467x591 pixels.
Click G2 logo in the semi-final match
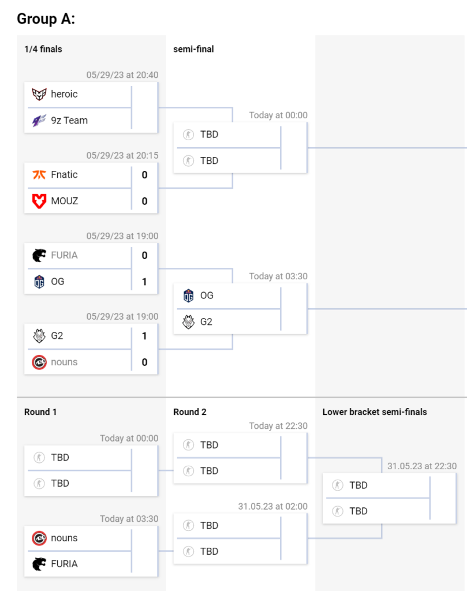click(x=188, y=321)
